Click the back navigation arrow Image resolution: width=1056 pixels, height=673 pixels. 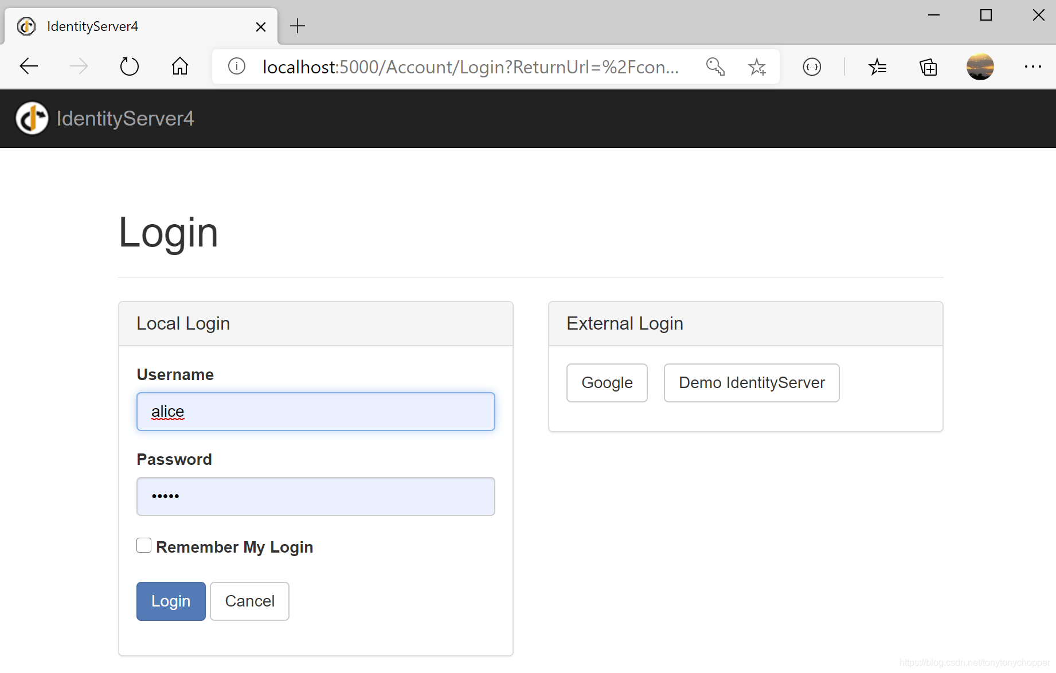point(28,66)
